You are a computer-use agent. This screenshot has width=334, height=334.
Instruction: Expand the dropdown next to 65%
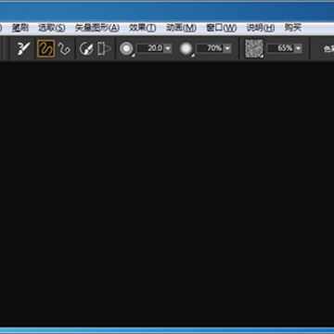298,48
